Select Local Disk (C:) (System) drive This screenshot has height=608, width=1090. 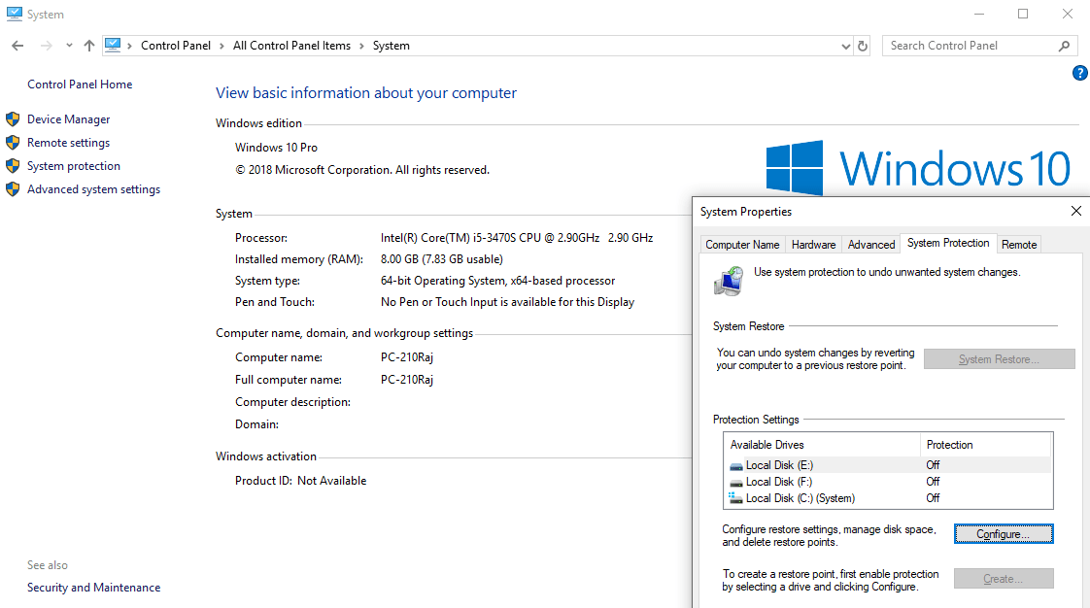click(888, 499)
